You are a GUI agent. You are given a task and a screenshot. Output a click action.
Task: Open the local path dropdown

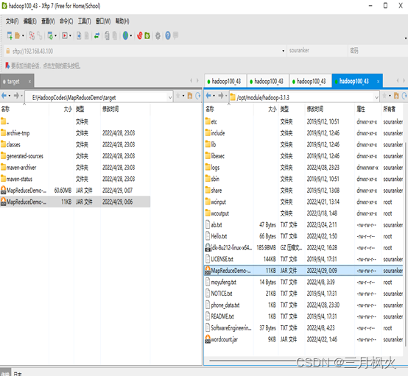click(170, 98)
